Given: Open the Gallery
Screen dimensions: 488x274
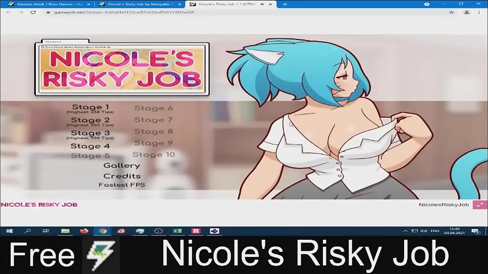Looking at the screenshot, I should pos(122,166).
